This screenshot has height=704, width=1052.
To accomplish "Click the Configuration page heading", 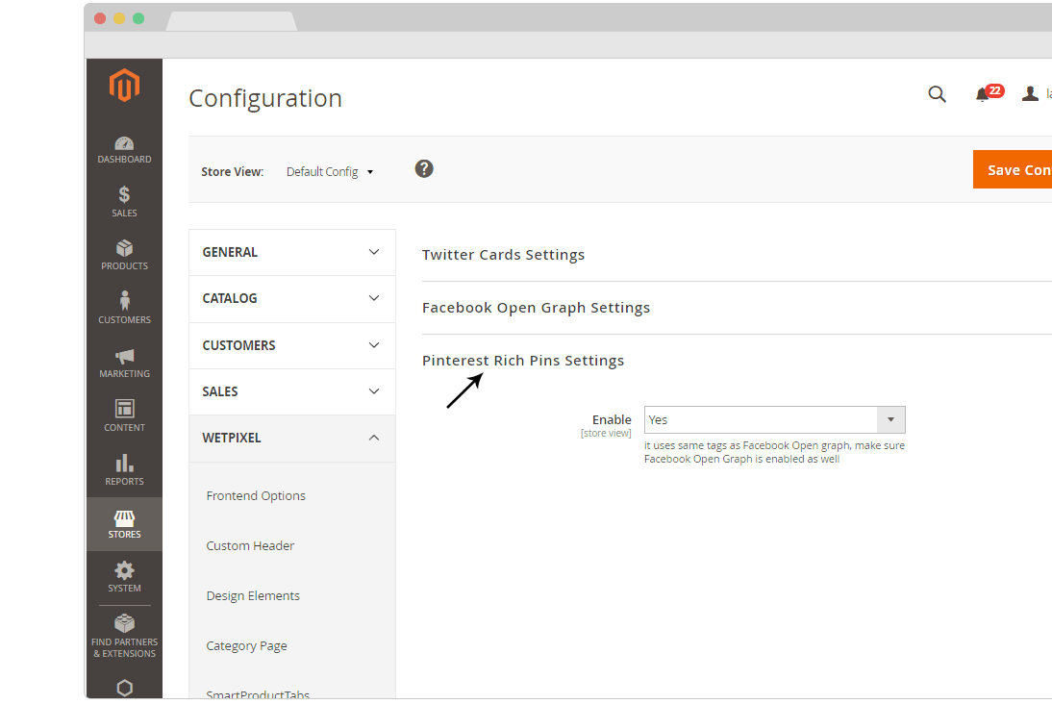I will 265,99.
